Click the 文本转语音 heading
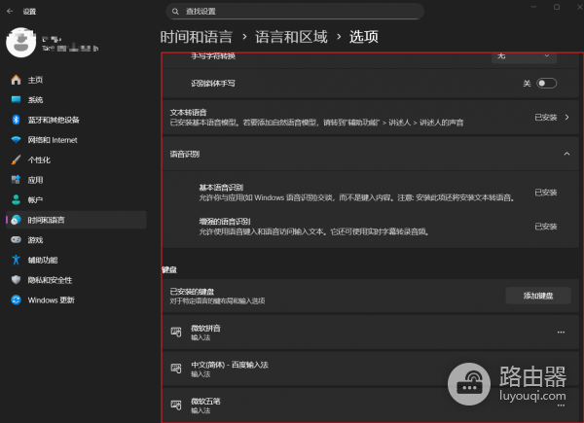This screenshot has height=423, width=584. tap(188, 113)
